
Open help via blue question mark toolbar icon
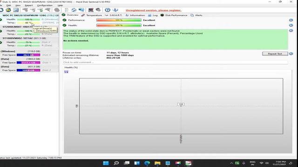tap(108, 10)
